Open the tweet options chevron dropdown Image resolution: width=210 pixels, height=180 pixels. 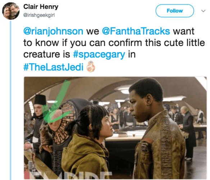[x=203, y=11]
